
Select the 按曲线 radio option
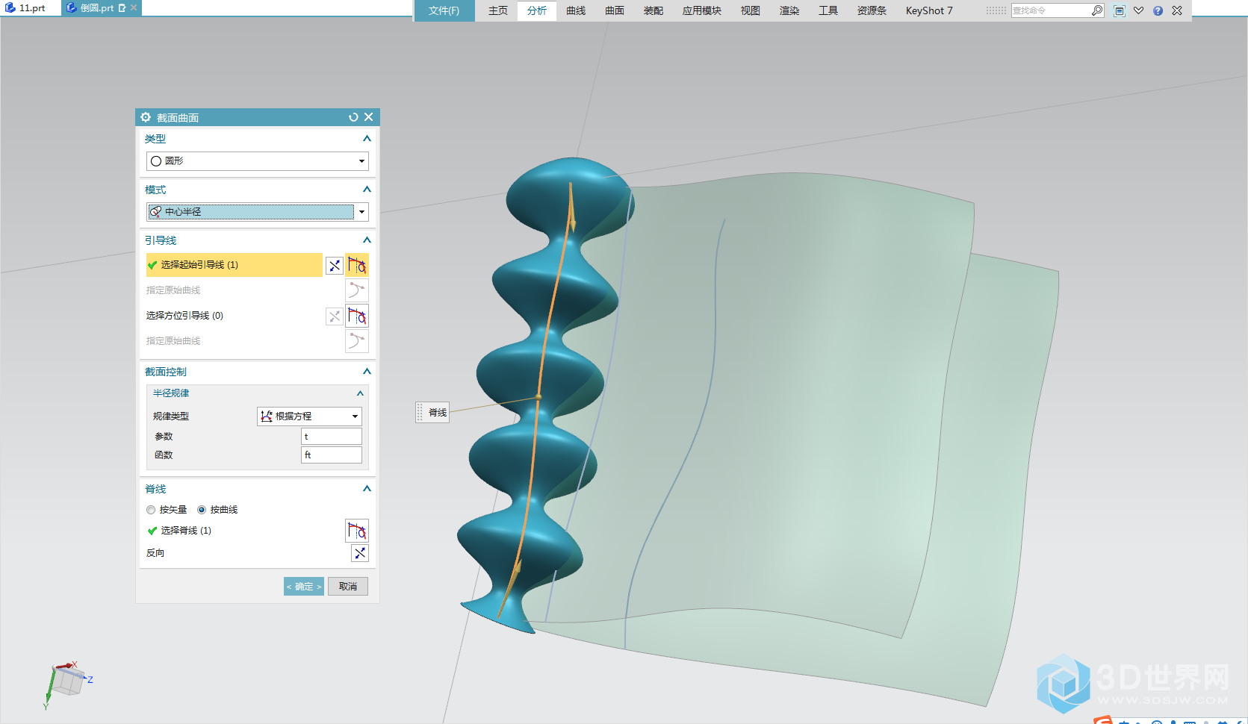202,510
